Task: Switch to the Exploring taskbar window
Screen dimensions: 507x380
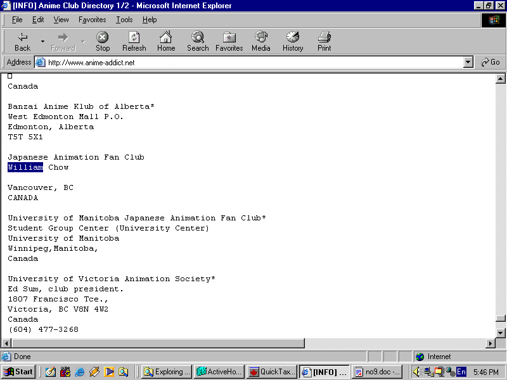Action: coord(167,372)
